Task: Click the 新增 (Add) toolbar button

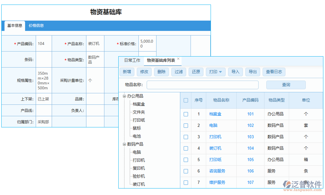Action: pyautogui.click(x=127, y=72)
